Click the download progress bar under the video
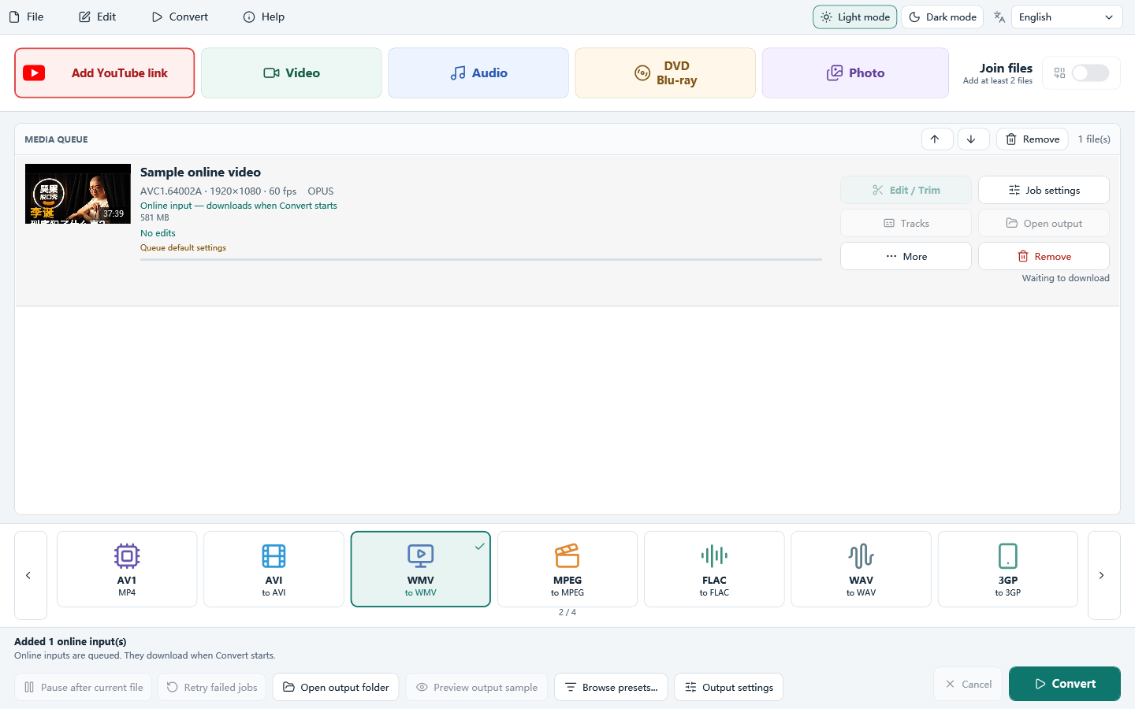 [x=481, y=259]
